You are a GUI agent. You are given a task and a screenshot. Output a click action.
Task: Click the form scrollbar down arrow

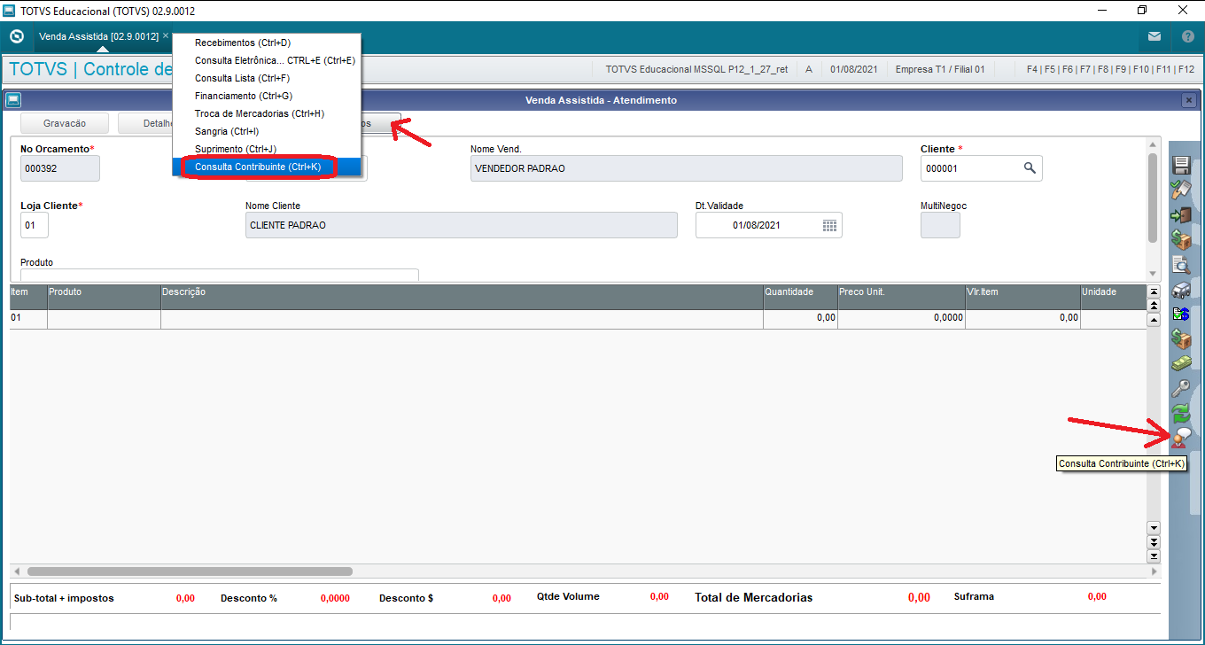click(x=1153, y=274)
